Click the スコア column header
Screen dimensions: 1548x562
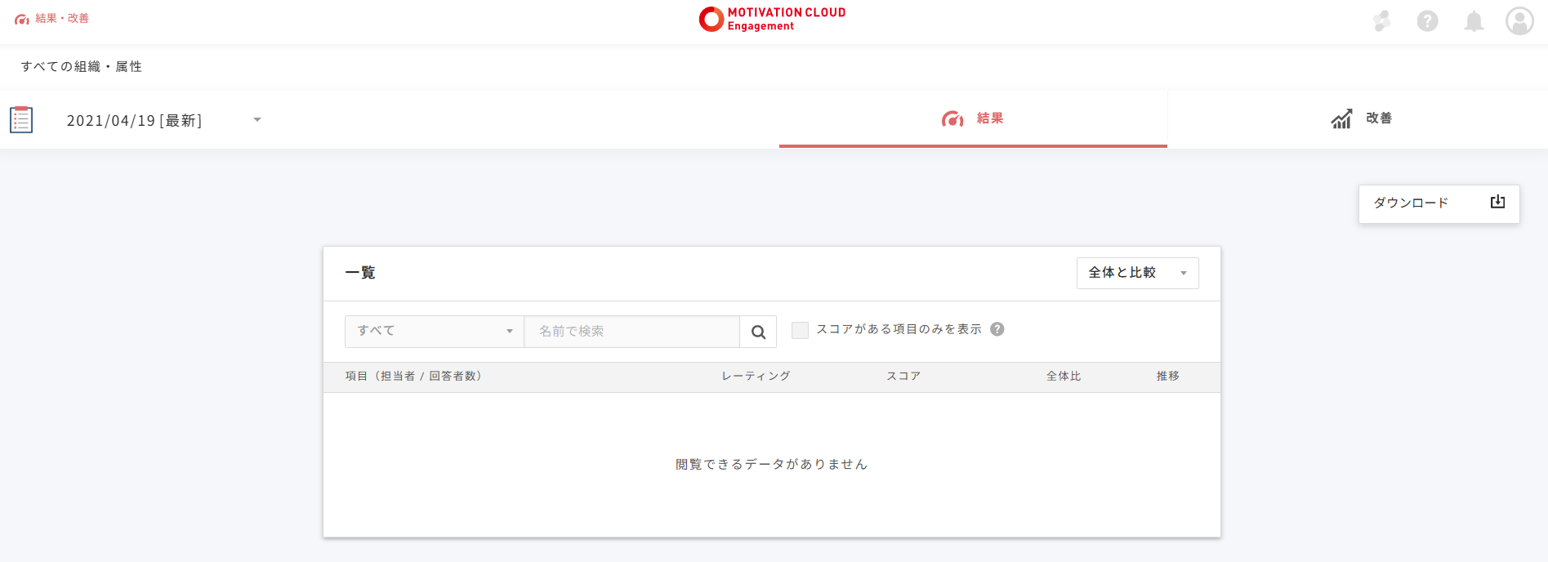pos(903,377)
